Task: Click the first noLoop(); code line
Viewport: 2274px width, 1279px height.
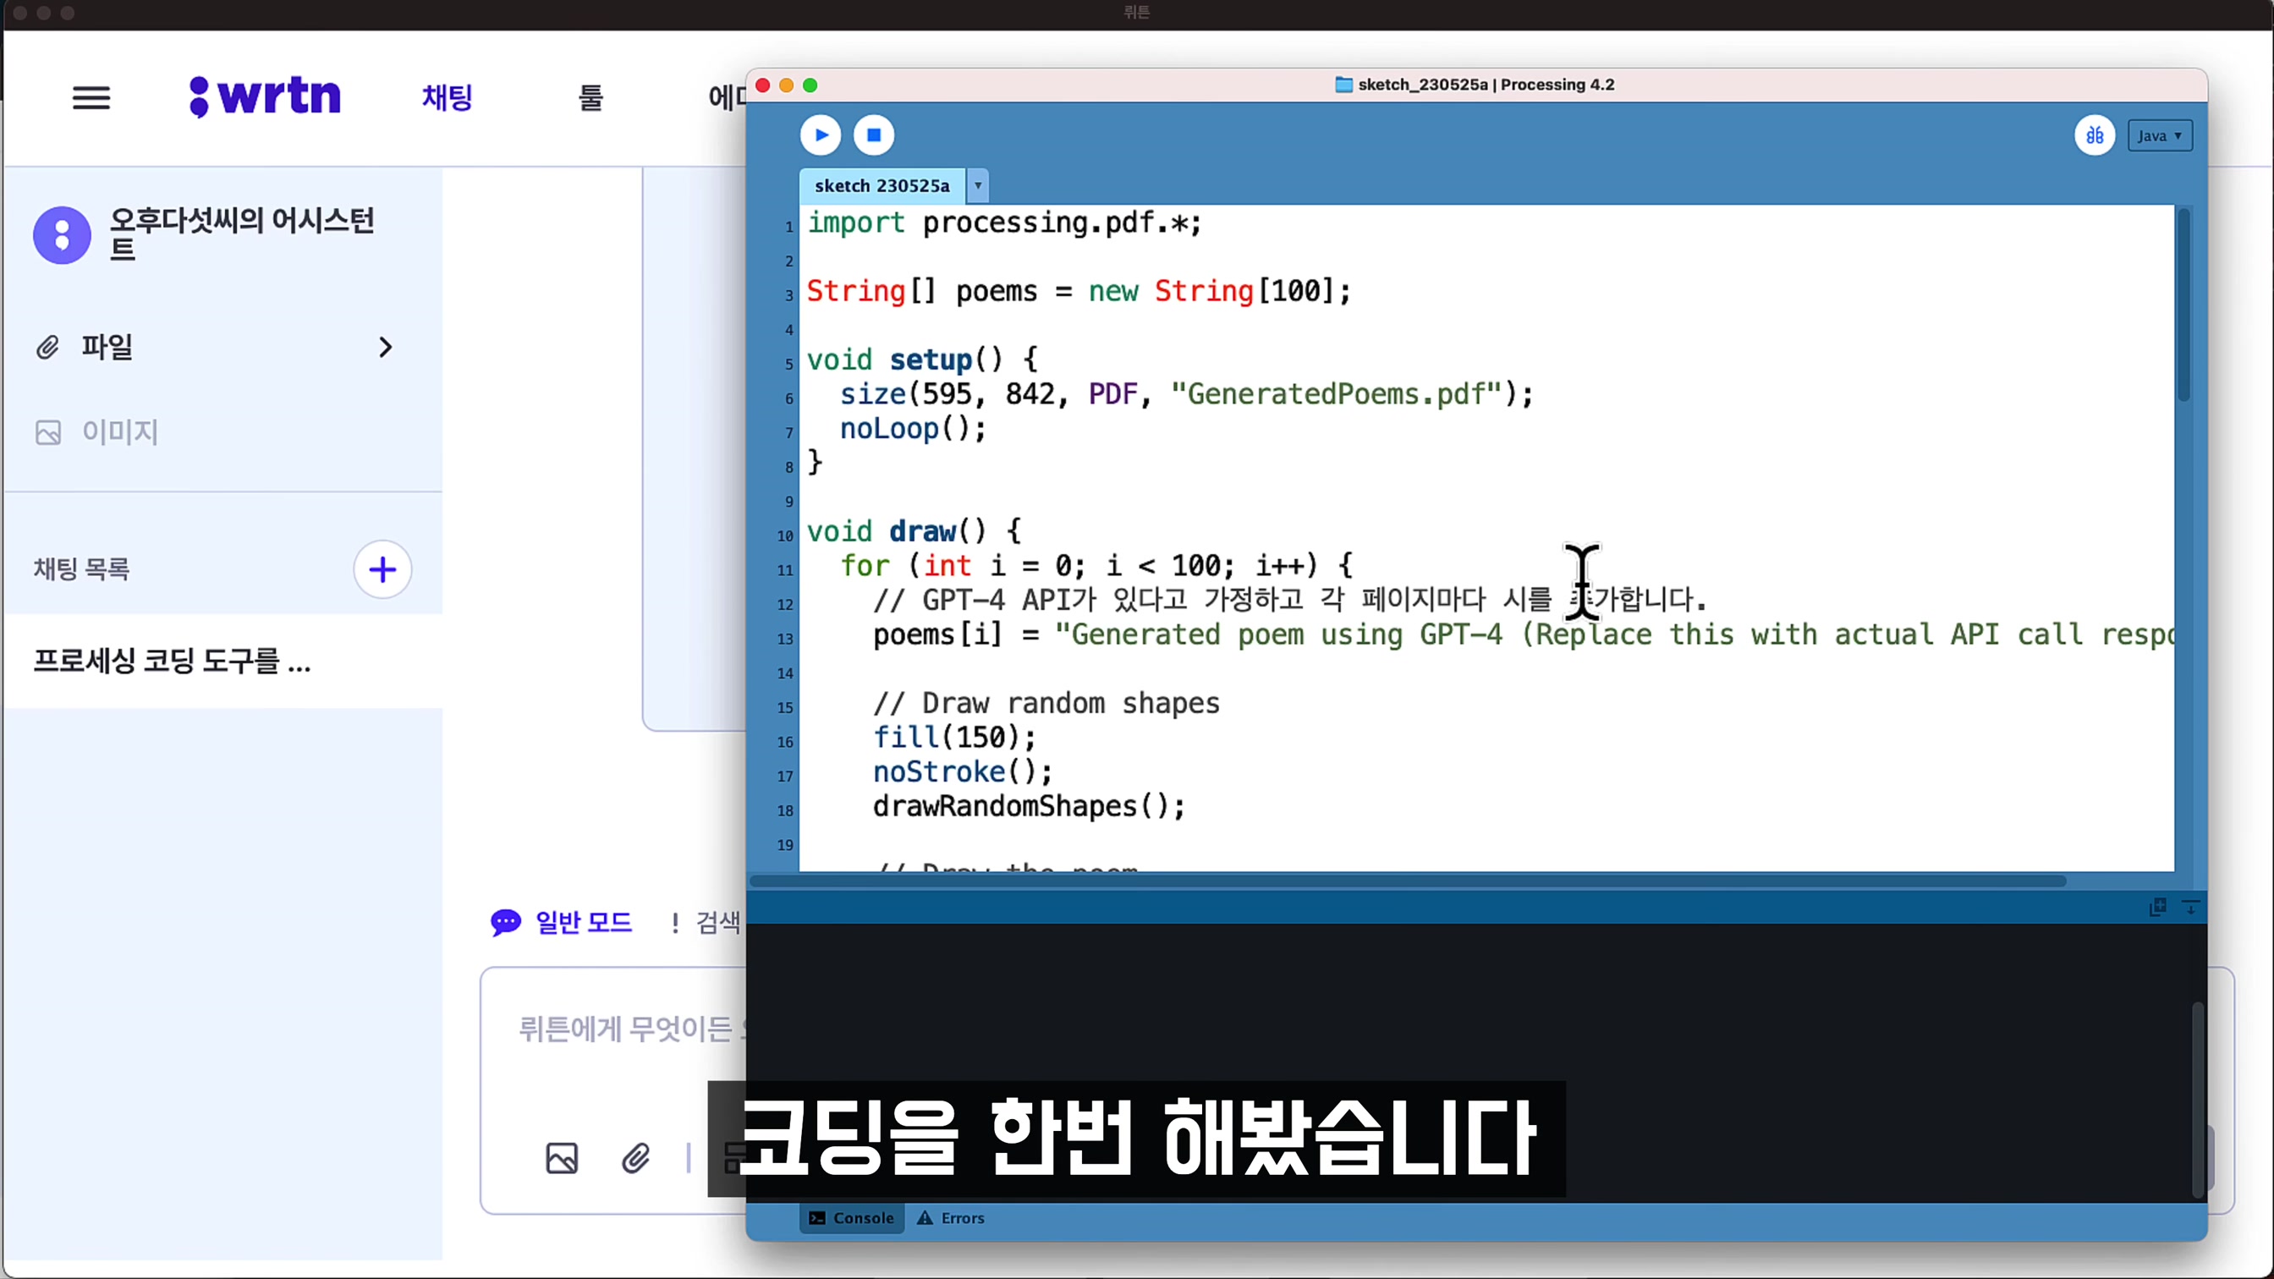Action: pos(912,429)
